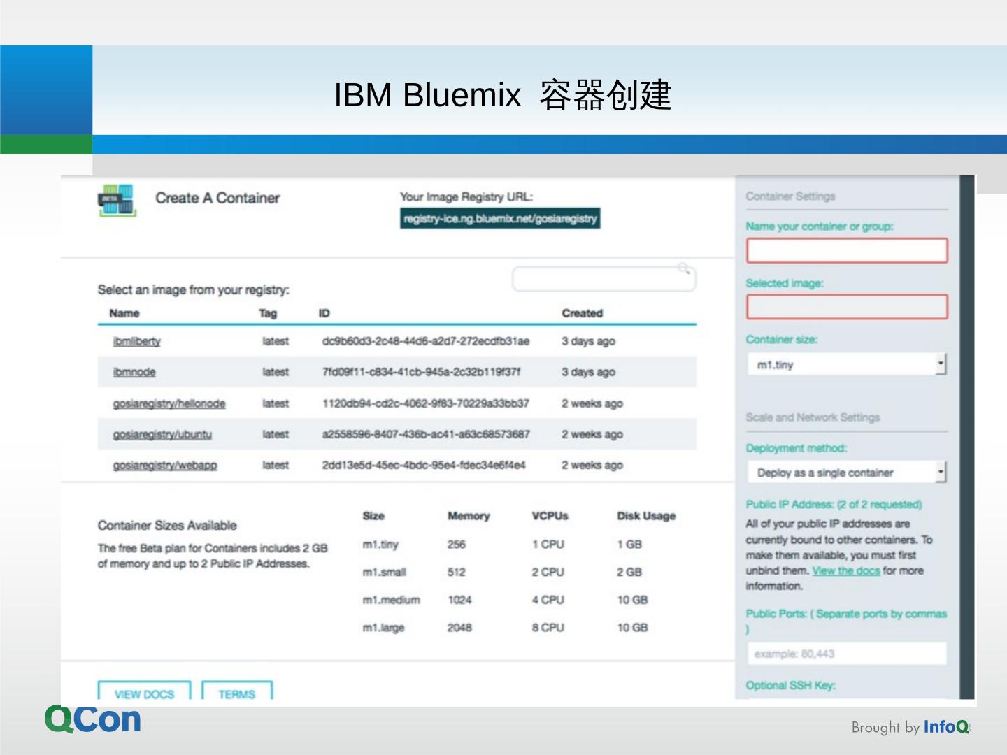Choose the gosiaregistry/hellonode image
The image size is (1007, 755).
tap(169, 403)
